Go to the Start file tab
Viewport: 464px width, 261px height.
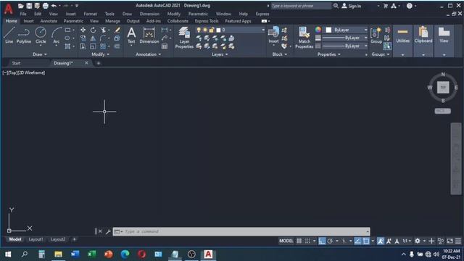(16, 63)
